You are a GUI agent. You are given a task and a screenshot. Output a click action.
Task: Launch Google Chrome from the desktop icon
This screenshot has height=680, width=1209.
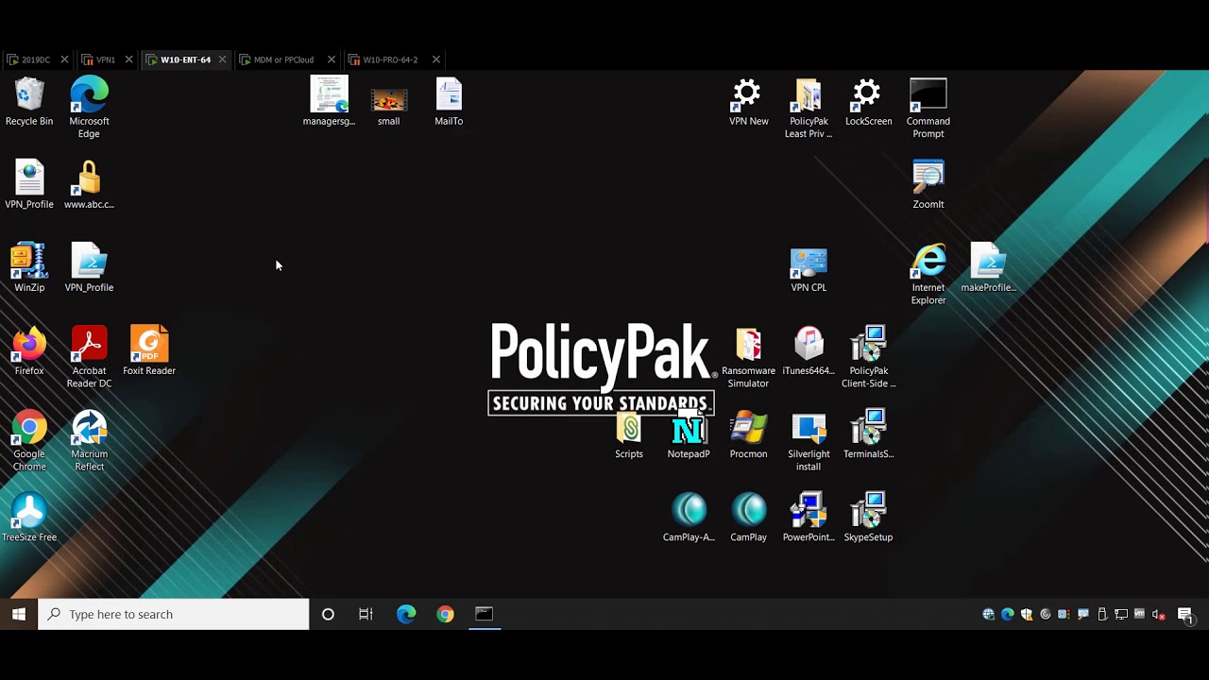coord(29,440)
